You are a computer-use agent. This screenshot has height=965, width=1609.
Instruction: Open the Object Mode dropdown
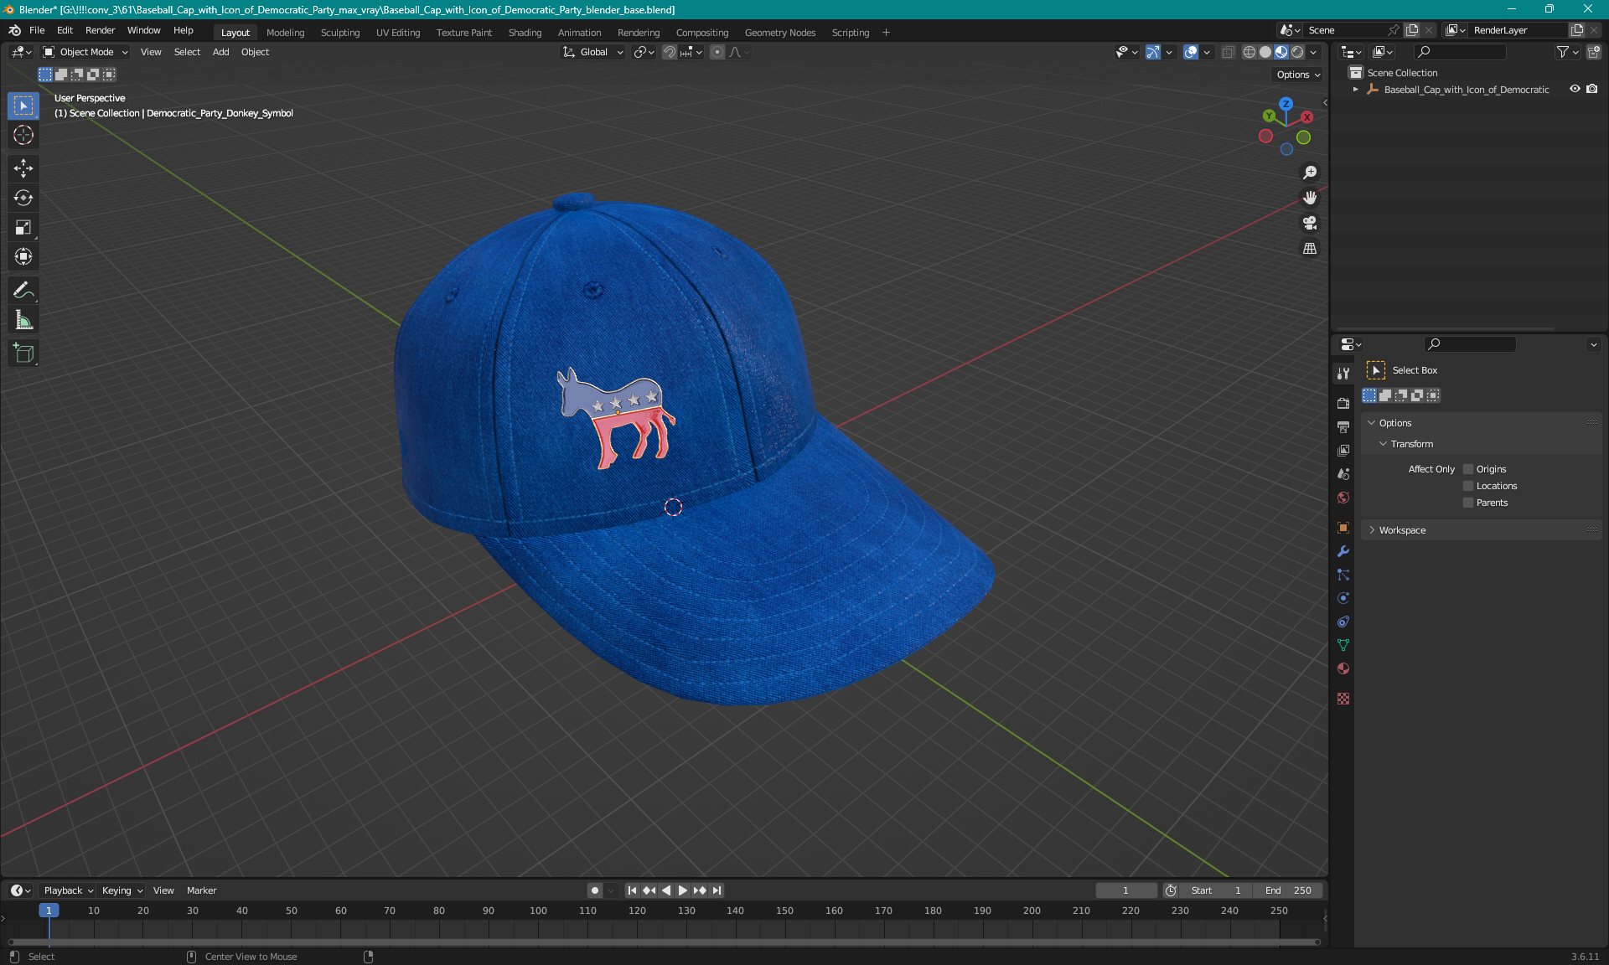pyautogui.click(x=85, y=52)
